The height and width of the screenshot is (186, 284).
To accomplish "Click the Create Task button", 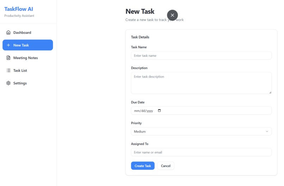I will pyautogui.click(x=143, y=166).
